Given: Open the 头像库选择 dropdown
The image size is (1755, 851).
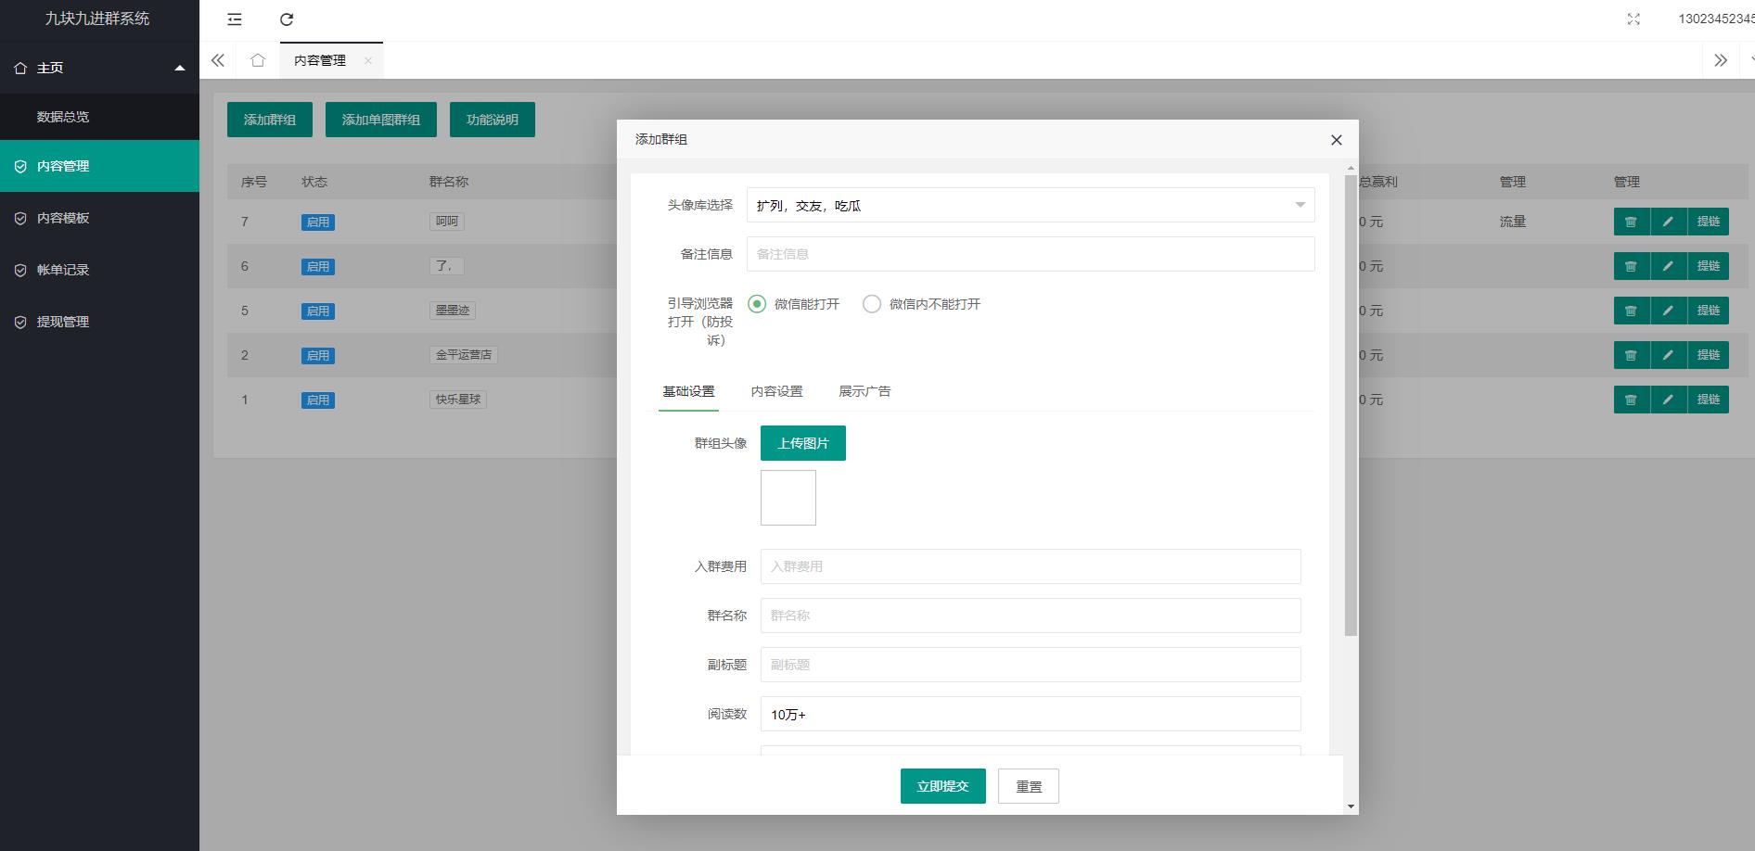Looking at the screenshot, I should coord(1030,206).
